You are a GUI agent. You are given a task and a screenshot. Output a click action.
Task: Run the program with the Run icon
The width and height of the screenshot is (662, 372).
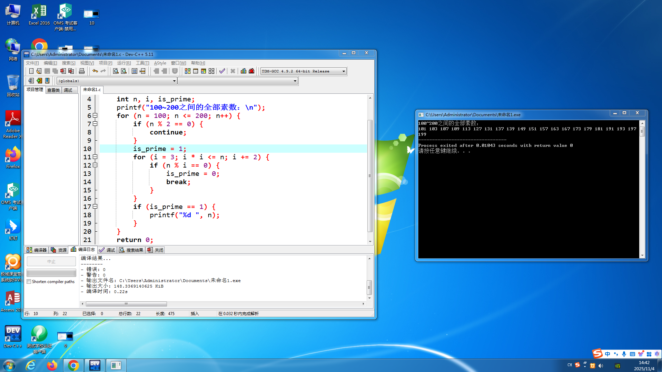coord(196,71)
